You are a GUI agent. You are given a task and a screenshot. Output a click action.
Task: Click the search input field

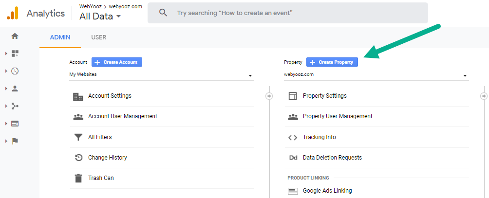292,13
